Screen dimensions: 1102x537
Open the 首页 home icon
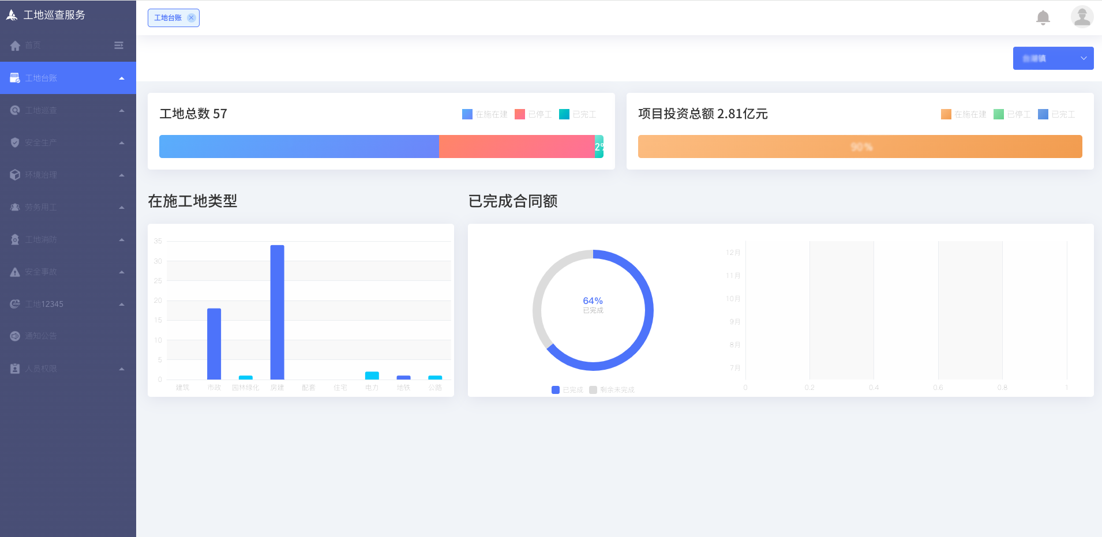click(x=15, y=46)
